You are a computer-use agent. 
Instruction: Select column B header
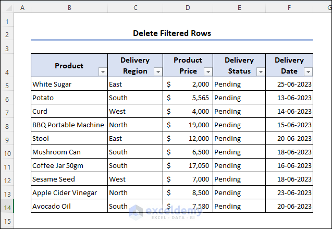[69, 8]
